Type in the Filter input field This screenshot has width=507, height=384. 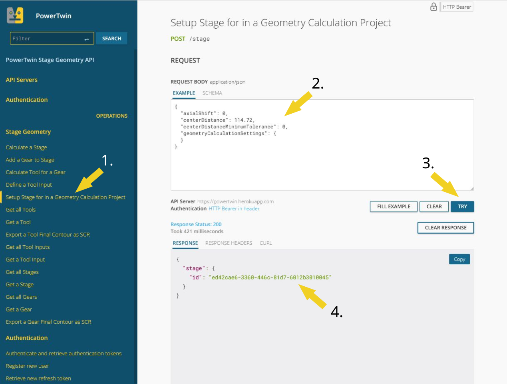(46, 39)
